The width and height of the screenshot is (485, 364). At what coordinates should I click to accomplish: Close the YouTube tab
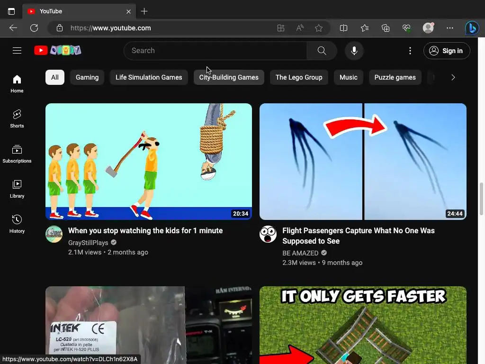[x=128, y=12]
